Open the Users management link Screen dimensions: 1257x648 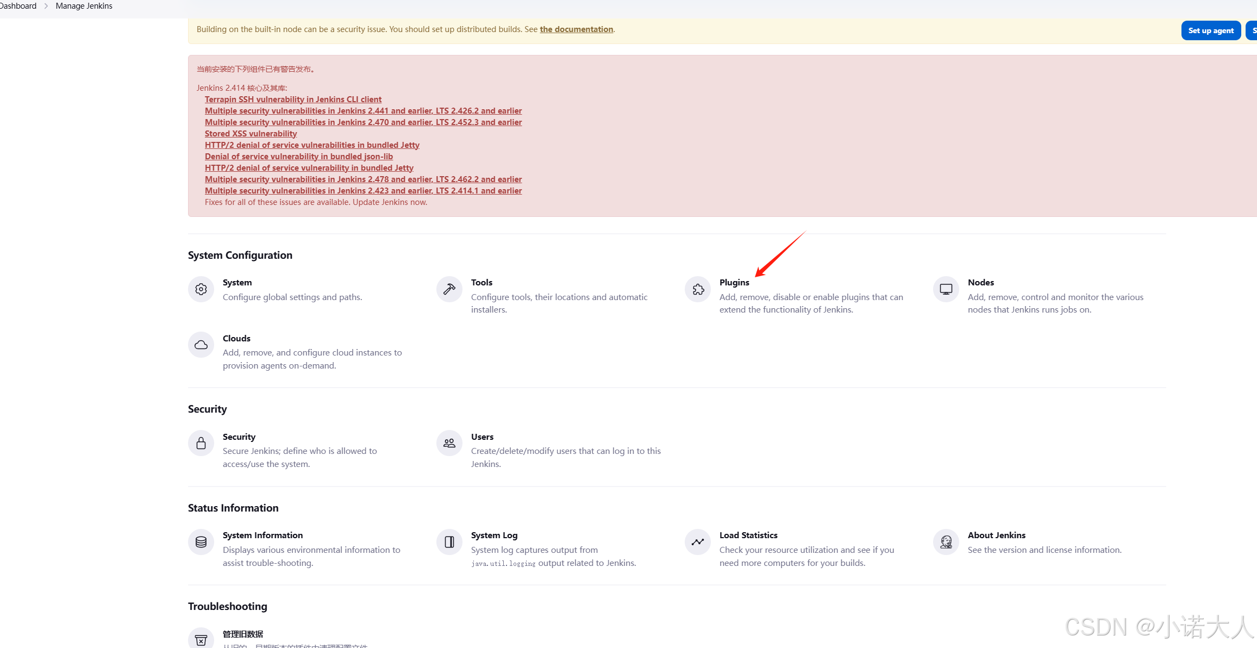click(482, 437)
